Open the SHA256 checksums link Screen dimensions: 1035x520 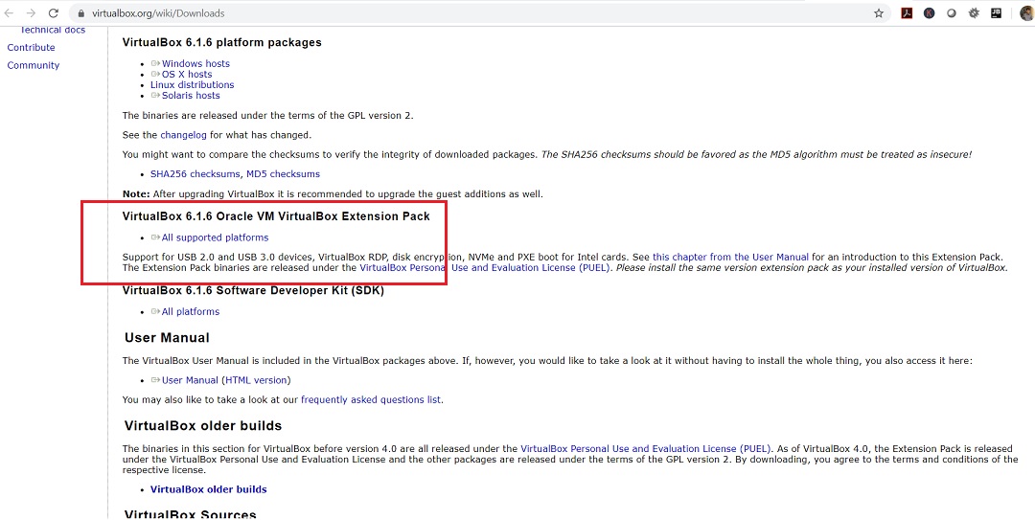click(x=195, y=174)
